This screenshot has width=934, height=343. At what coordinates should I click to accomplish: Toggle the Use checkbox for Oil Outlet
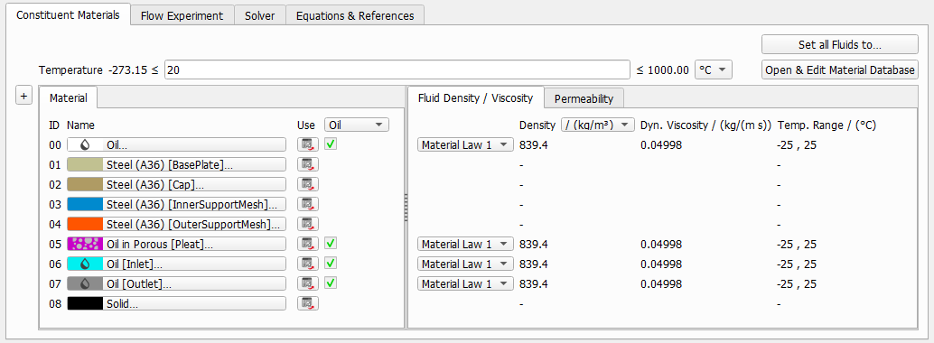click(331, 283)
